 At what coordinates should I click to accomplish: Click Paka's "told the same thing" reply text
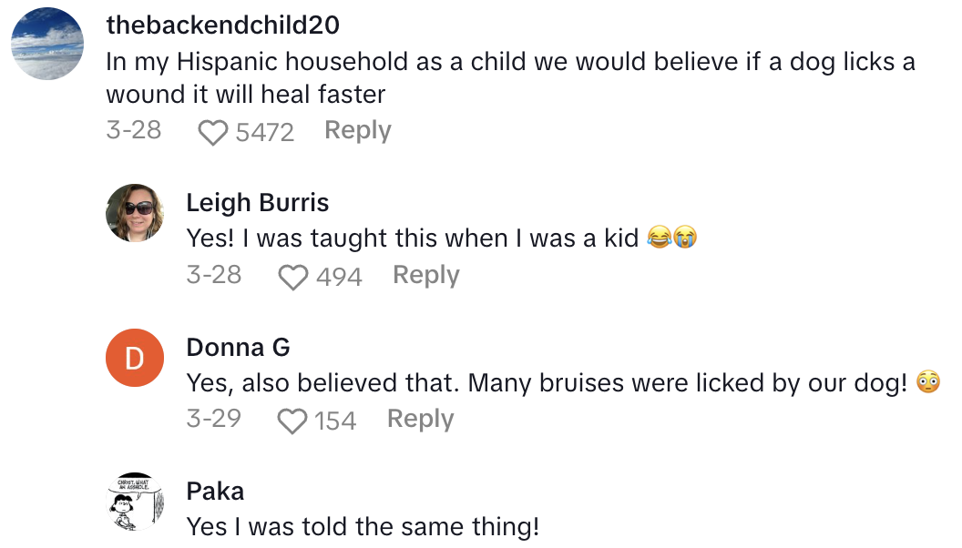click(x=363, y=526)
